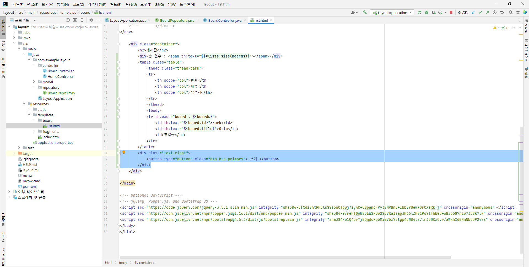Jump to next highlighted problem arrow
Screen dimensions: 529x267
click(520, 27)
